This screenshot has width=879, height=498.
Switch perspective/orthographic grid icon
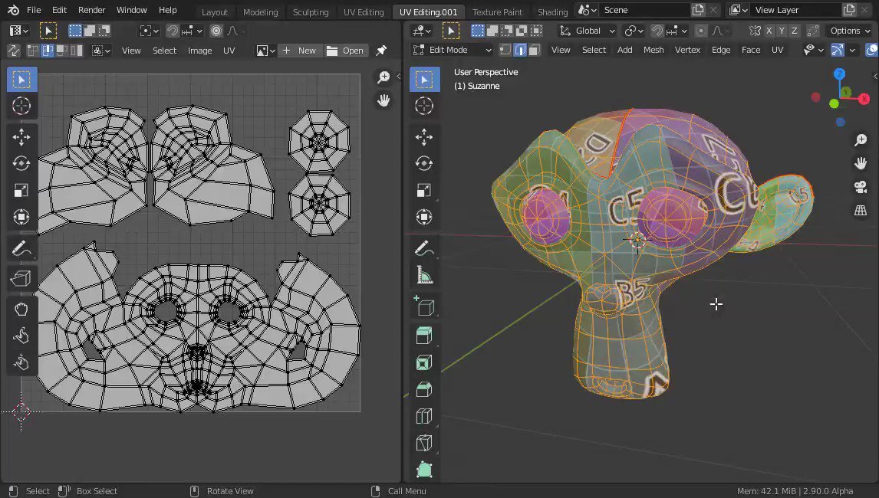click(861, 211)
